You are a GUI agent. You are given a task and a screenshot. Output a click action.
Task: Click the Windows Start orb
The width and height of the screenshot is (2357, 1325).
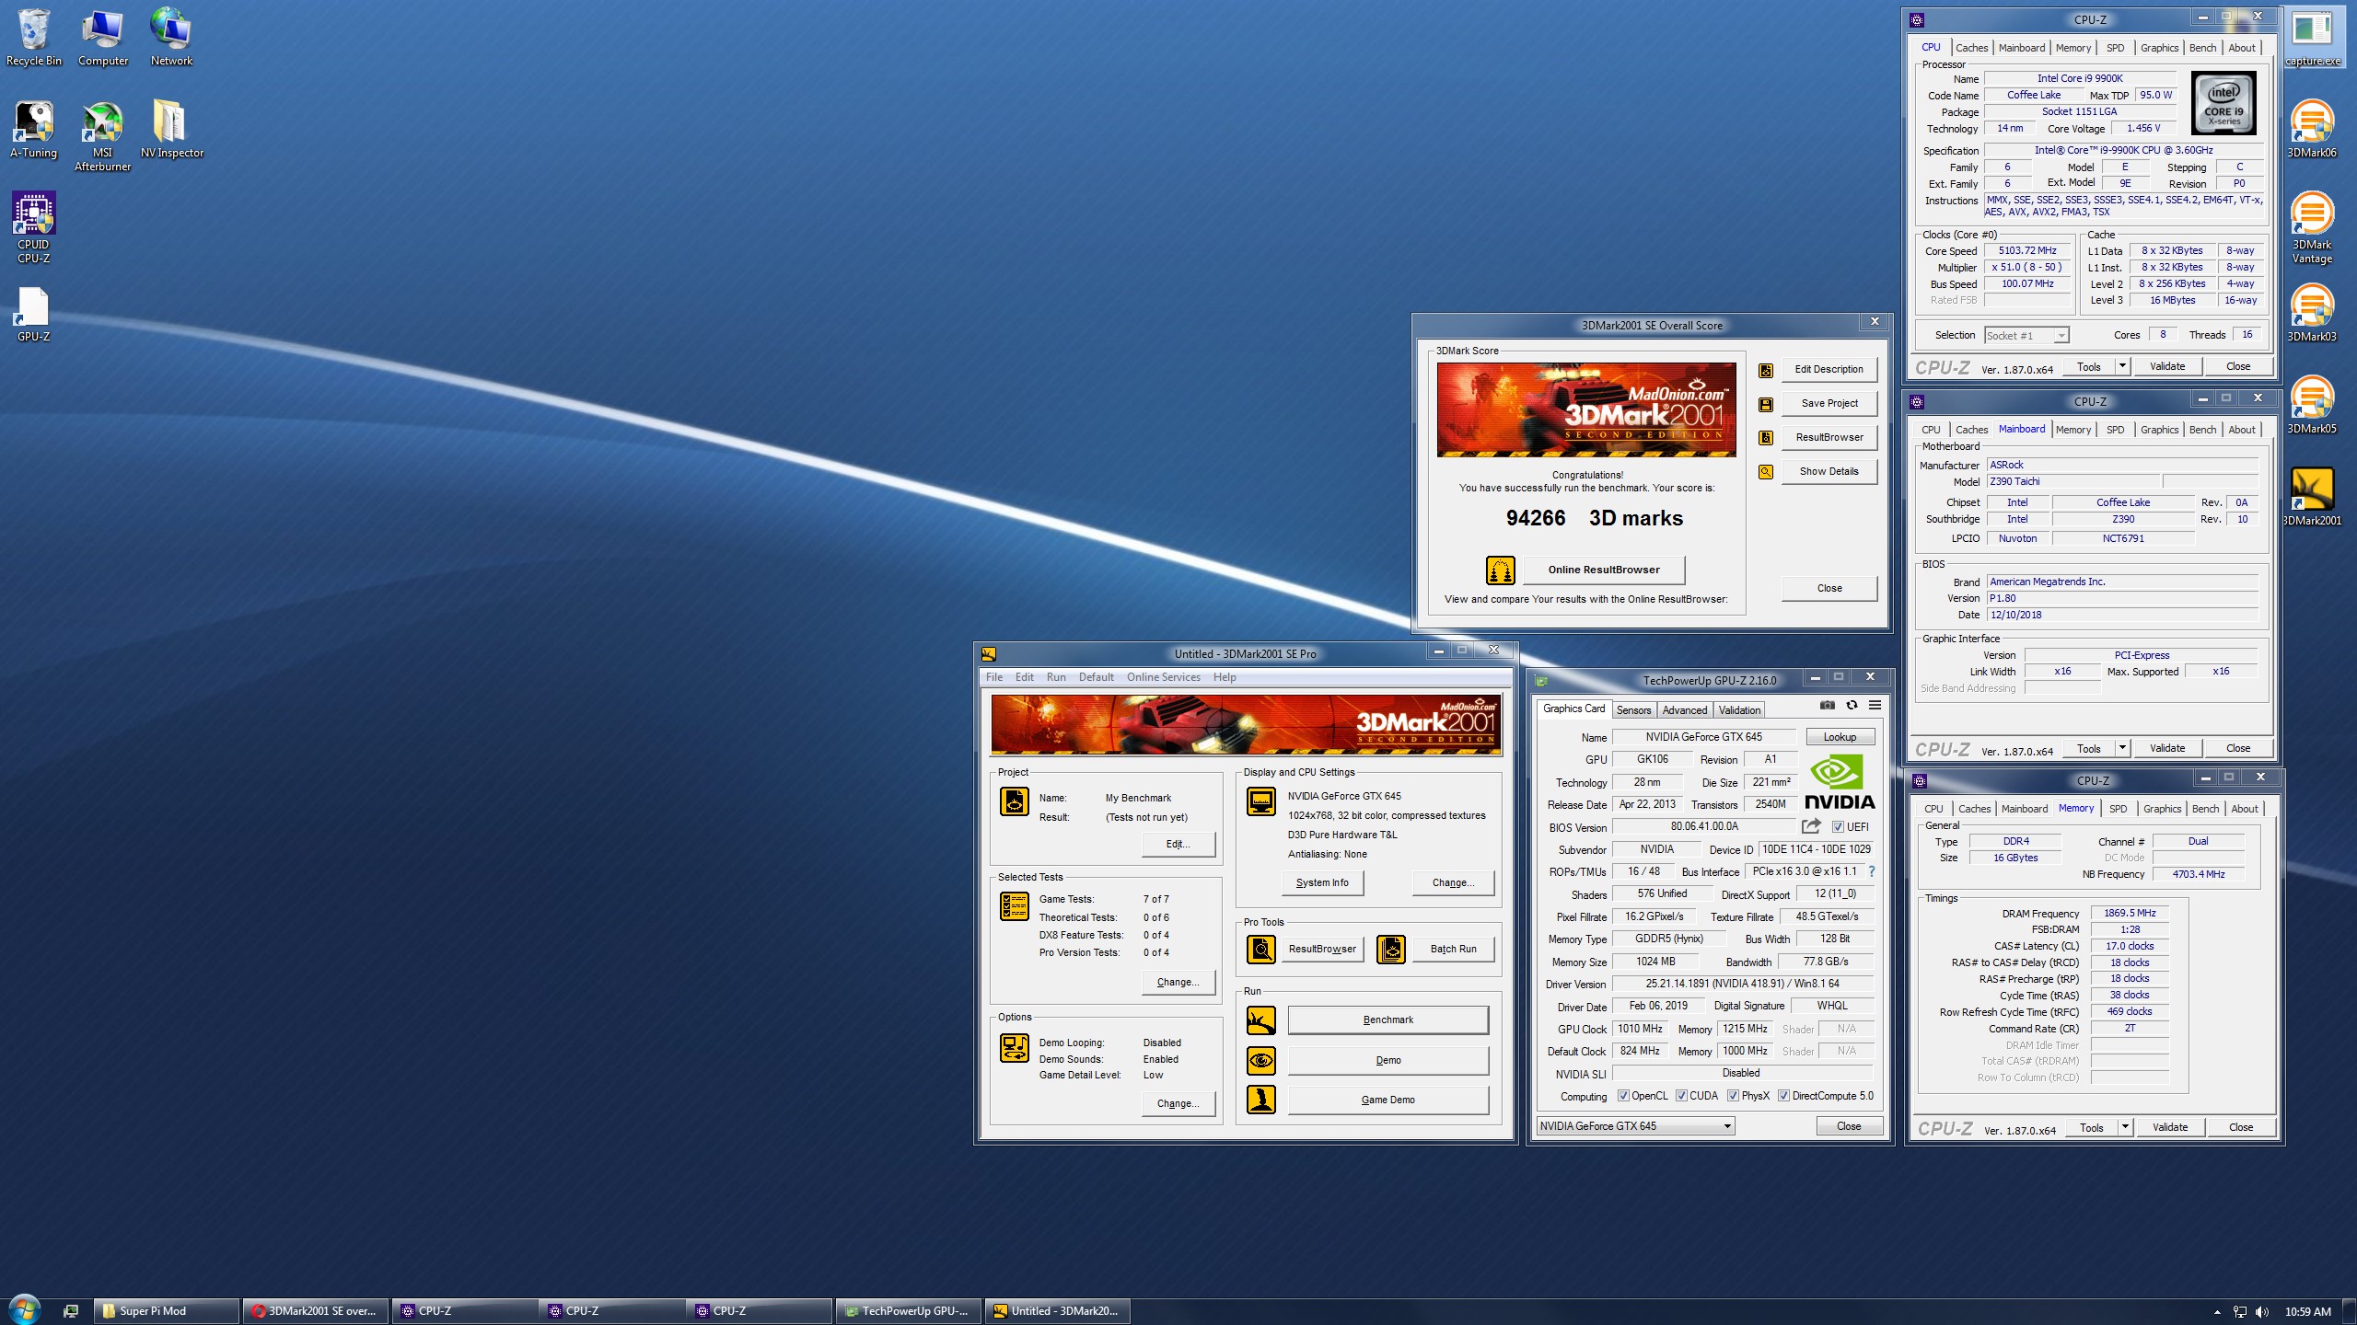pos(25,1309)
